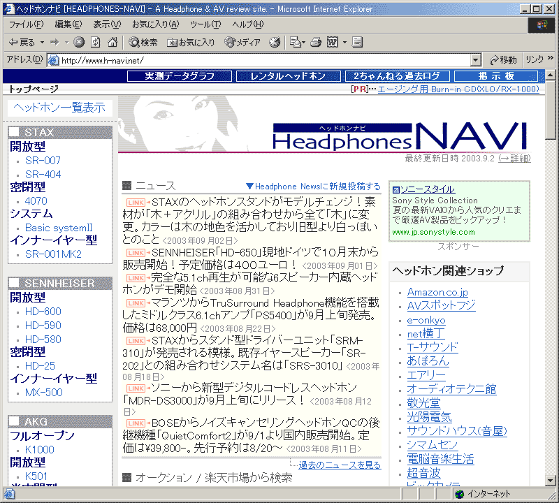Screen dimensions: 559x503
Task: Click the Discuss icon at toolbar end
Action: coord(357,43)
